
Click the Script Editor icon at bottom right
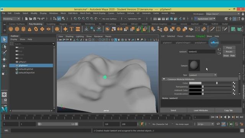pyautogui.click(x=242, y=130)
